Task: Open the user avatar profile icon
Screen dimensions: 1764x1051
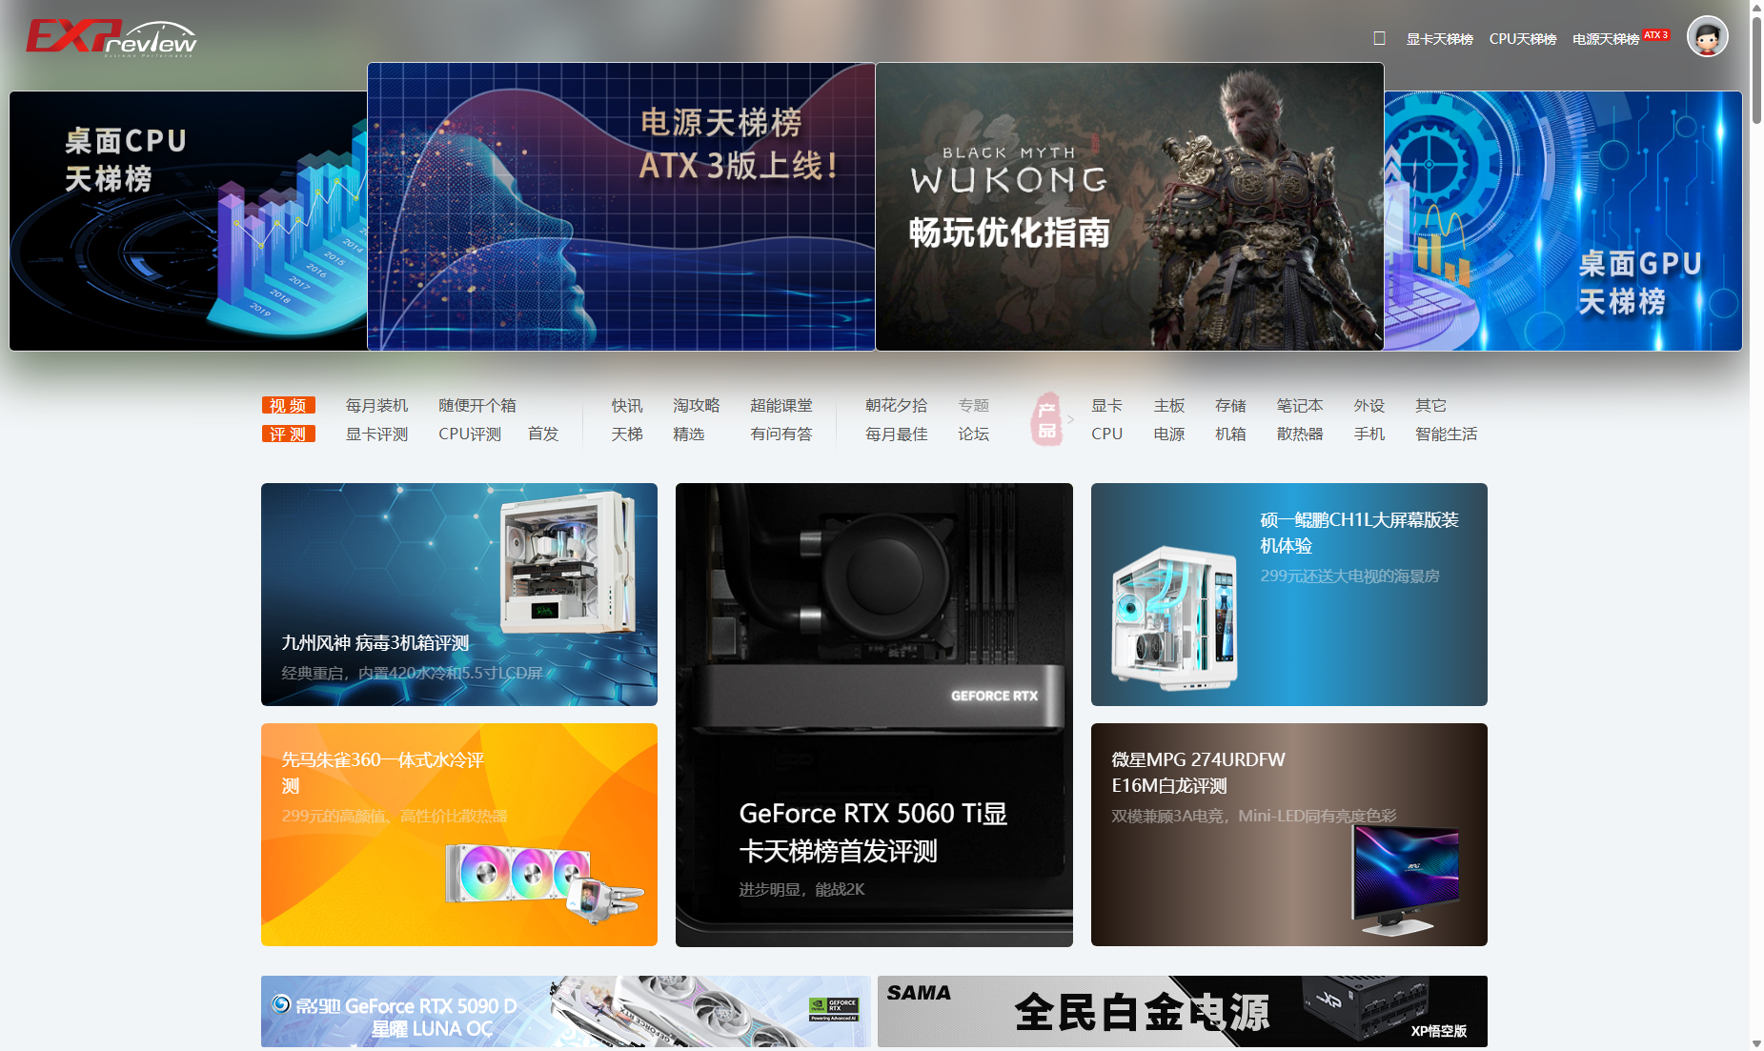Action: [x=1707, y=37]
